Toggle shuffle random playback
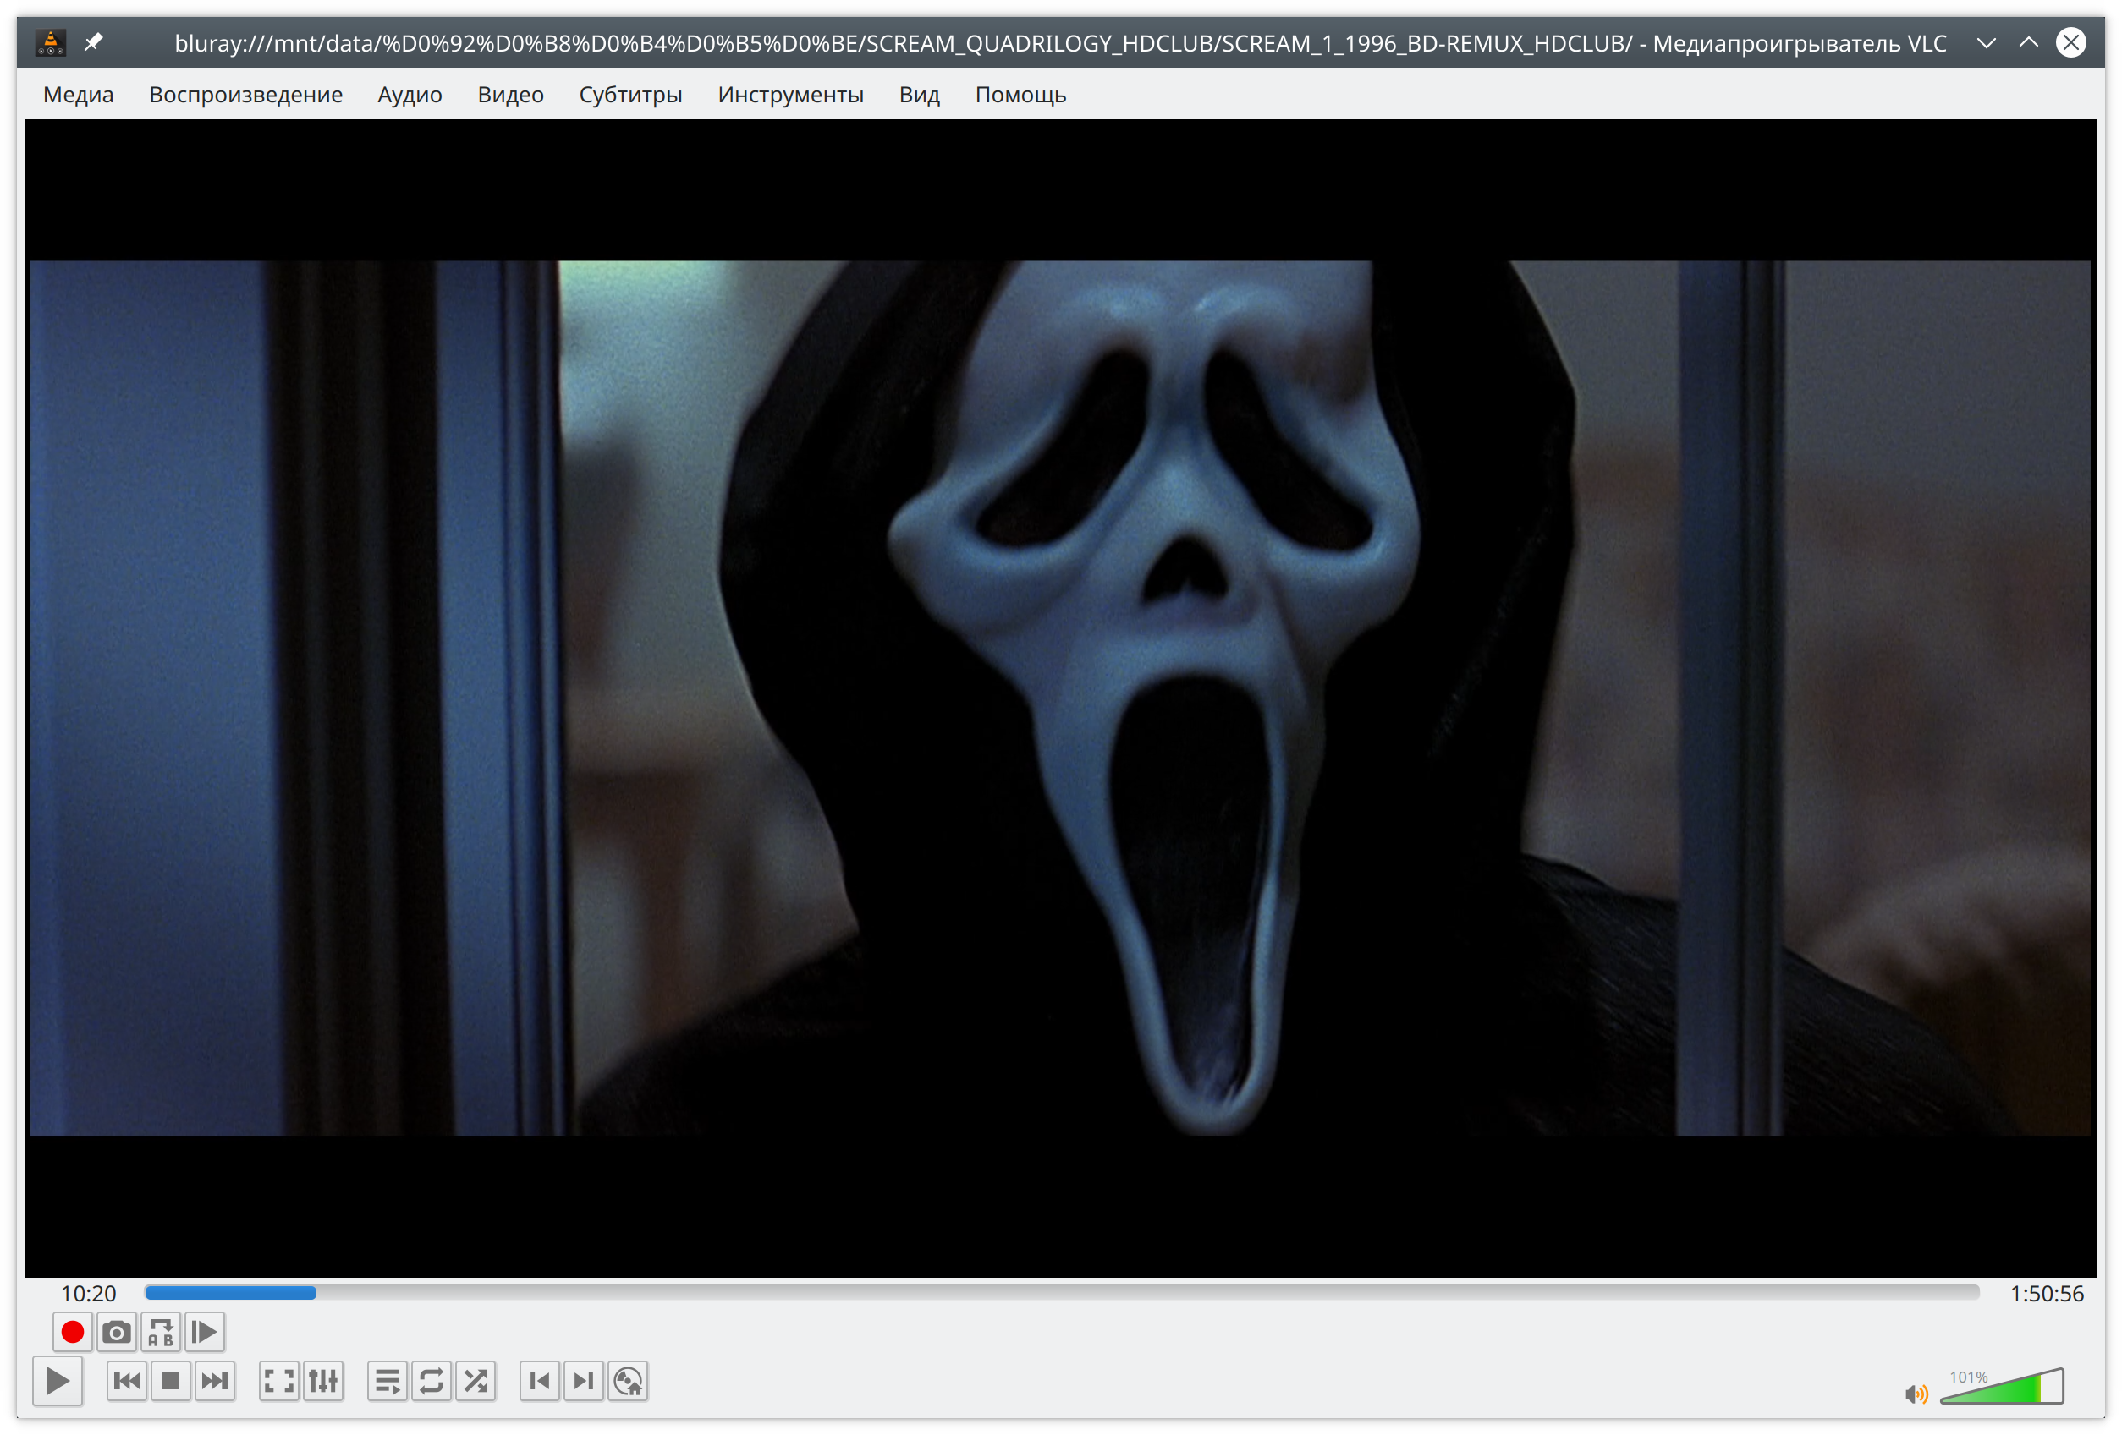 [x=476, y=1380]
